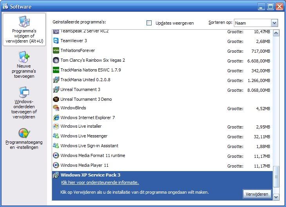Select the Unreal Tournament 3 entry name
Viewport: 286px width, 207px height.
coord(80,89)
